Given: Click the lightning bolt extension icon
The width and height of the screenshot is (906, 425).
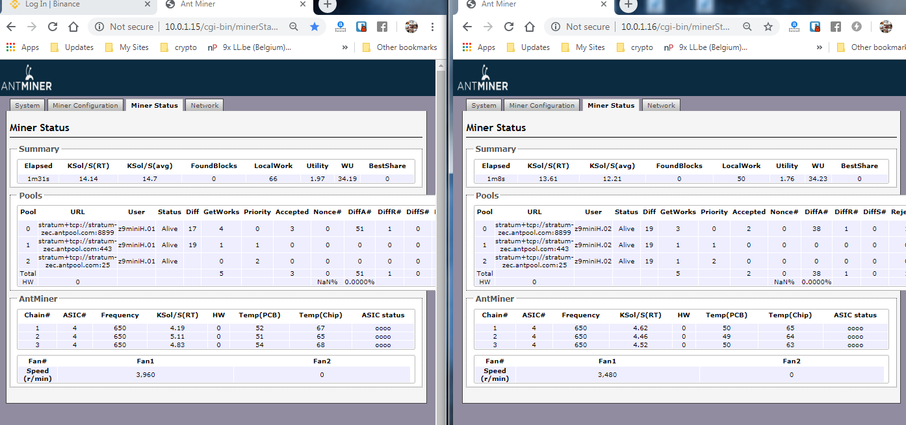Looking at the screenshot, I should [857, 27].
